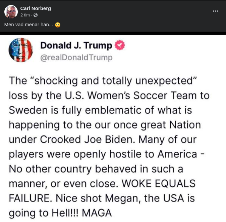Open the three-dot post options menu
Viewport: 226px width, 222px height.
coord(216,11)
